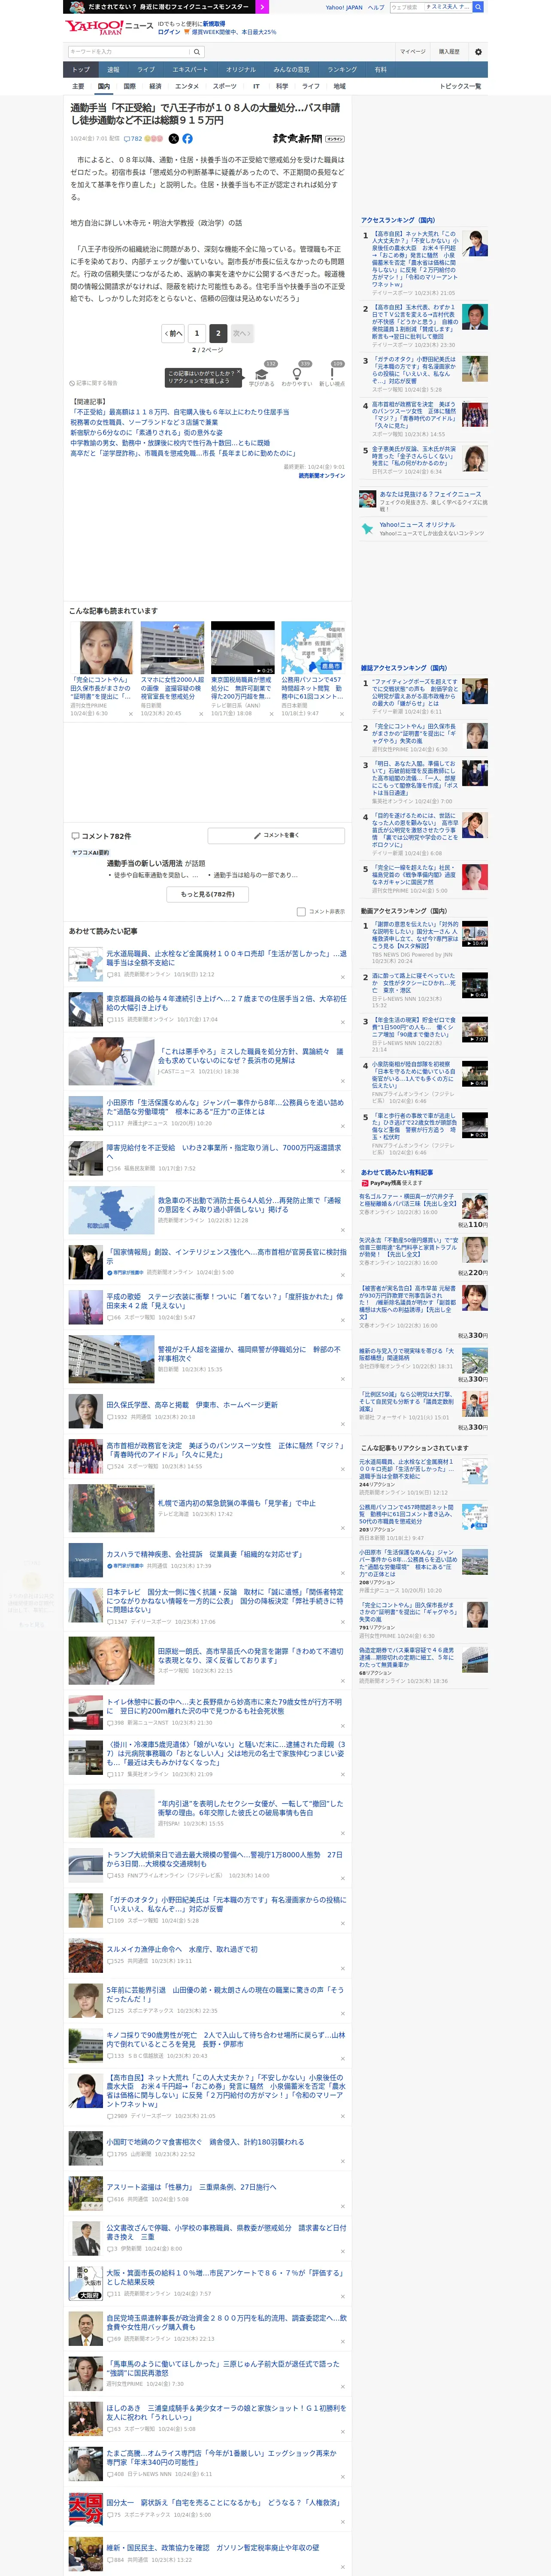551x2576 pixels.
Task: Click the ログイン link
Action: pos(169,32)
